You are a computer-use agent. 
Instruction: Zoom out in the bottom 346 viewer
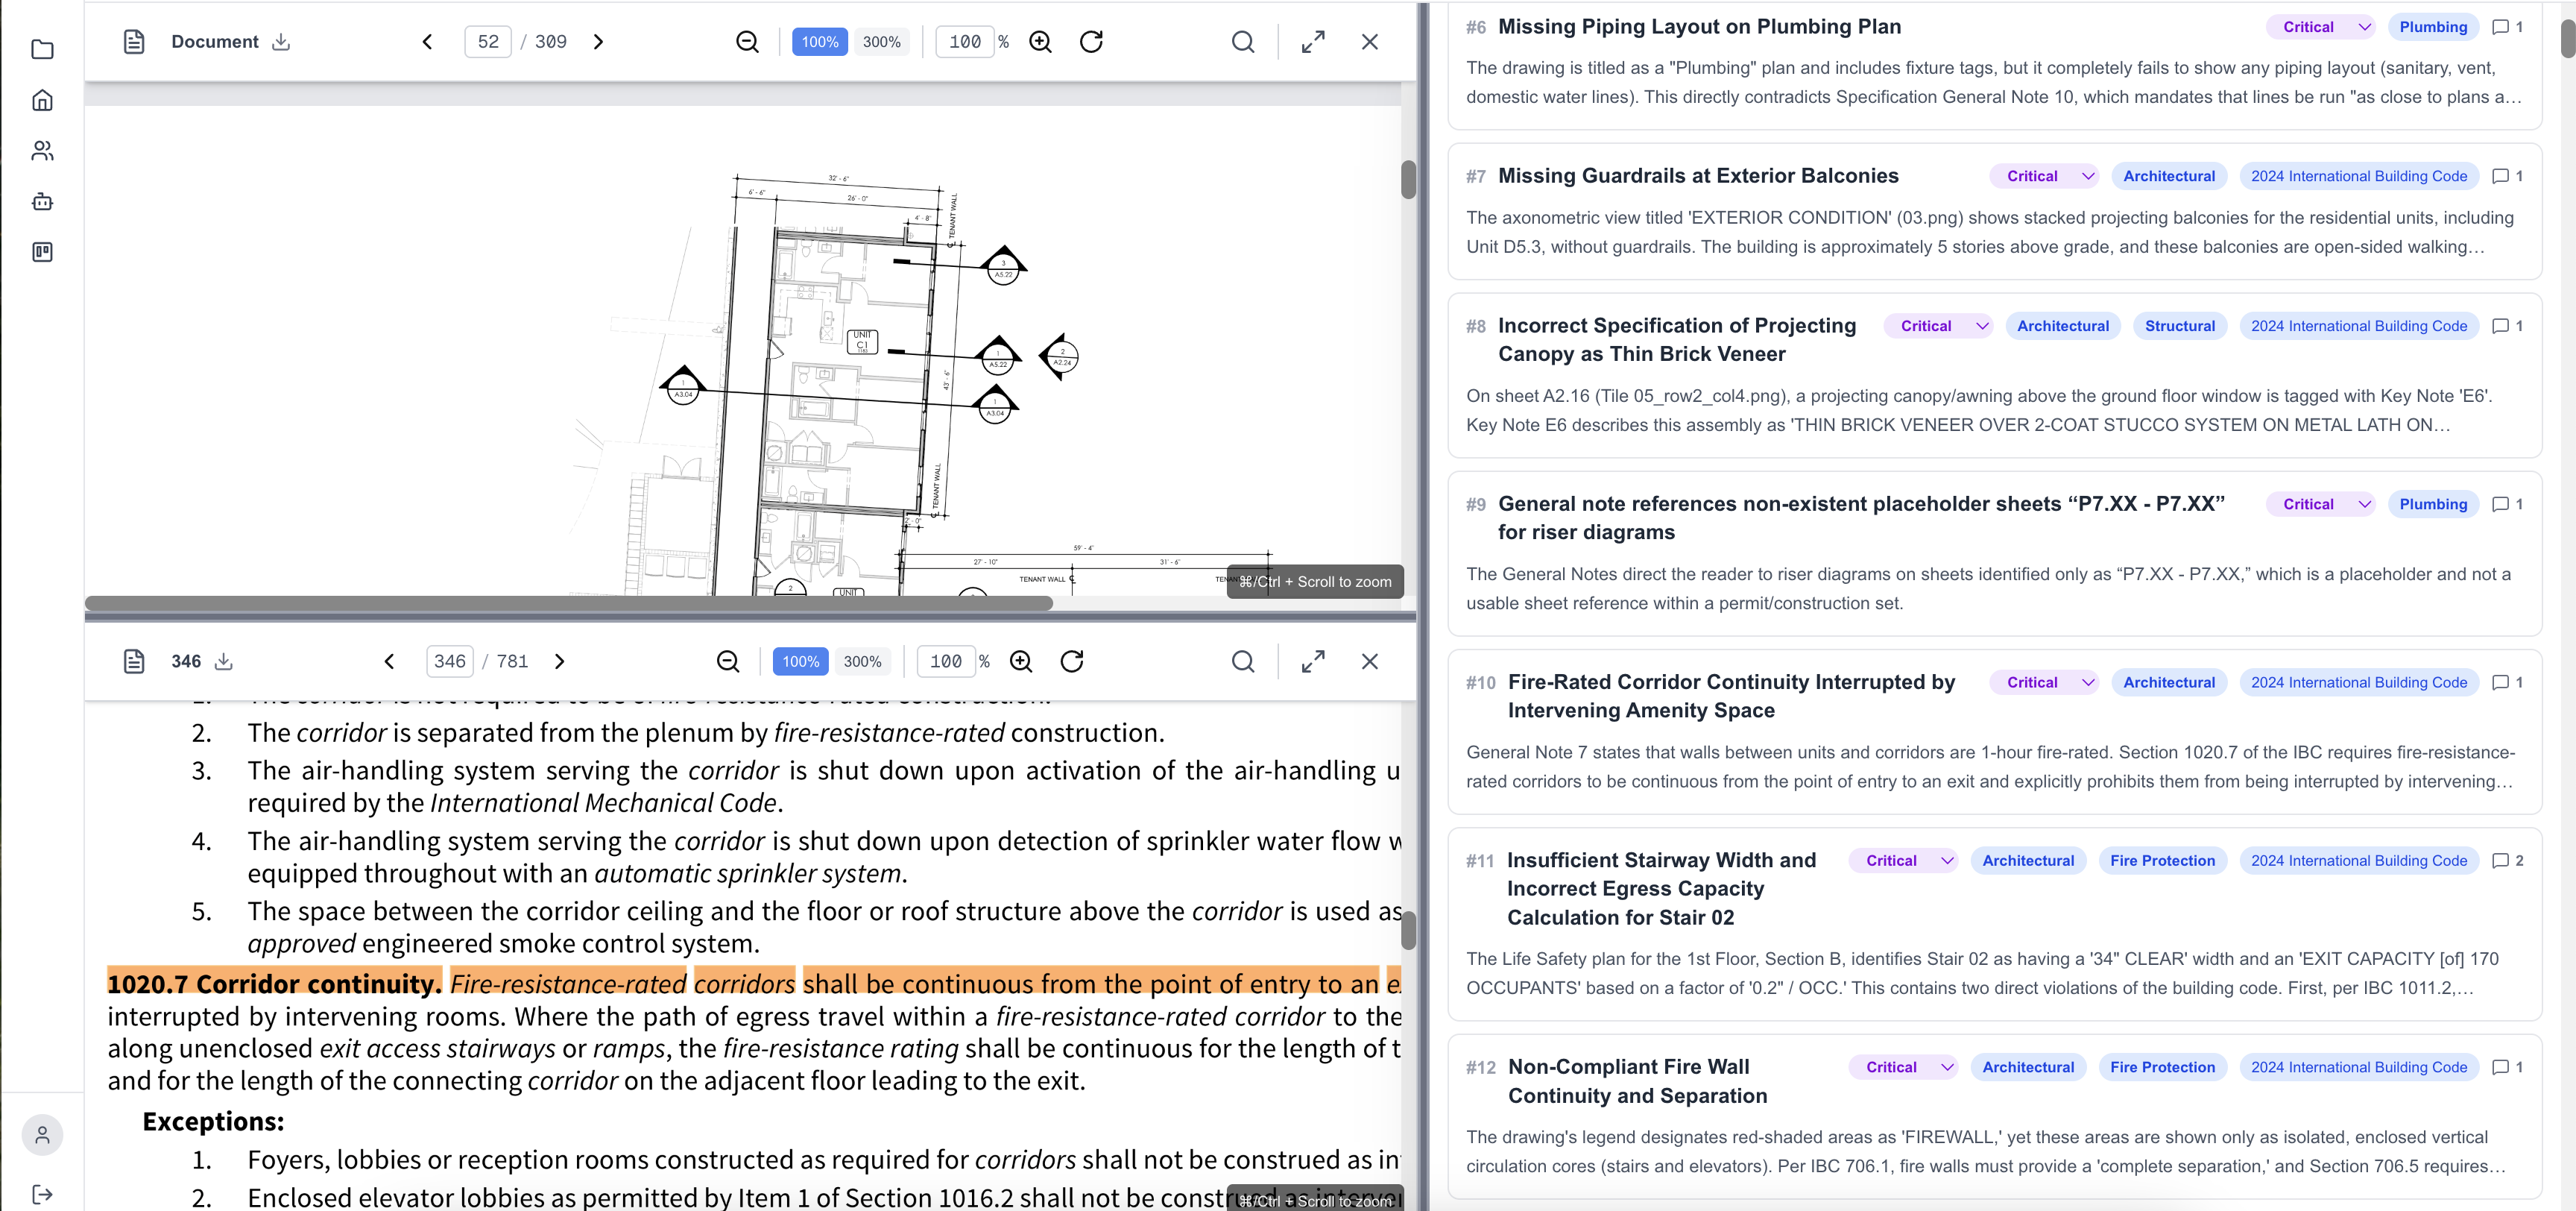coord(727,661)
